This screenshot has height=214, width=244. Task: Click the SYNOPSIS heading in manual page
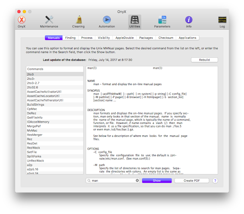click(93, 90)
